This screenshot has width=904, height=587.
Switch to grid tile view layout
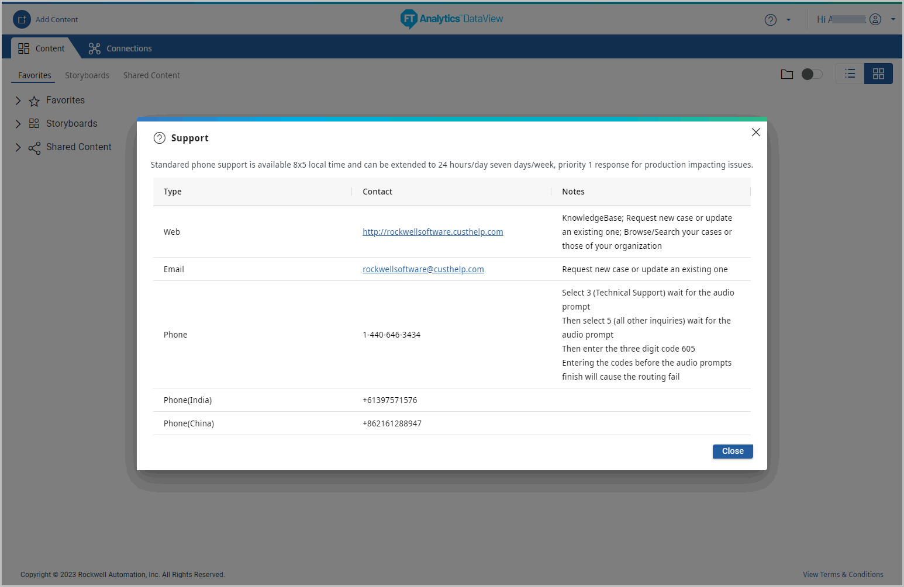(878, 74)
